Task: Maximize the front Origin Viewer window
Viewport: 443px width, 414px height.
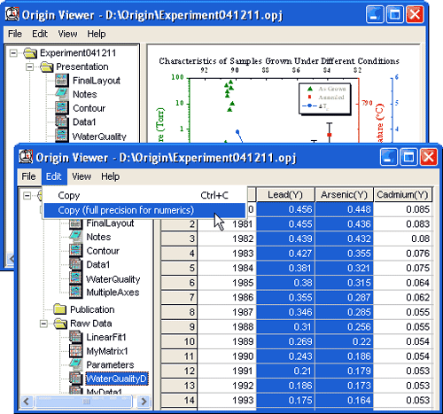Action: tap(408, 157)
